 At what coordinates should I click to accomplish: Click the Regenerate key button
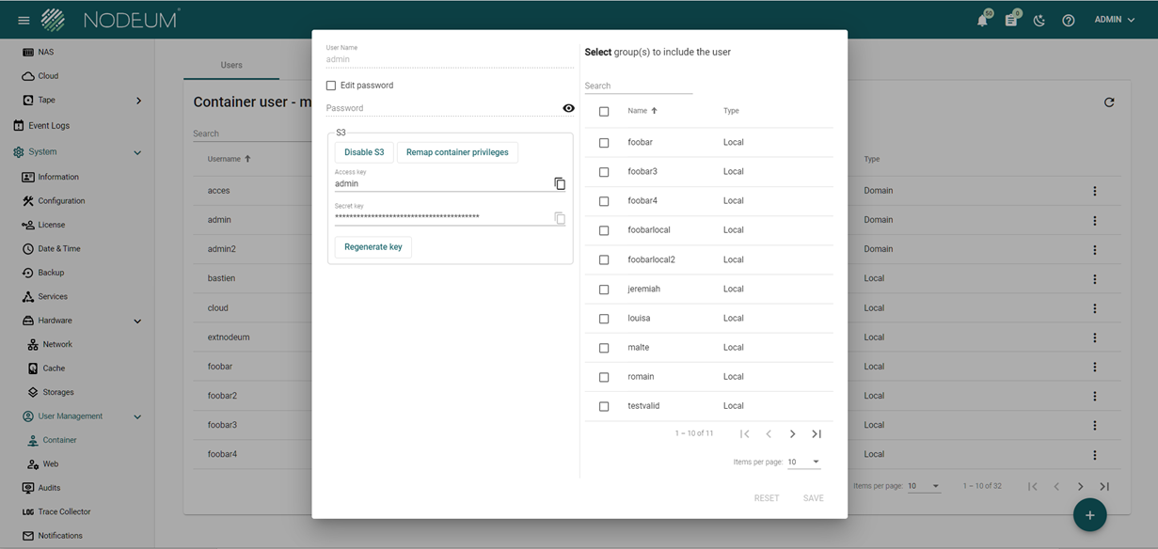click(x=373, y=247)
